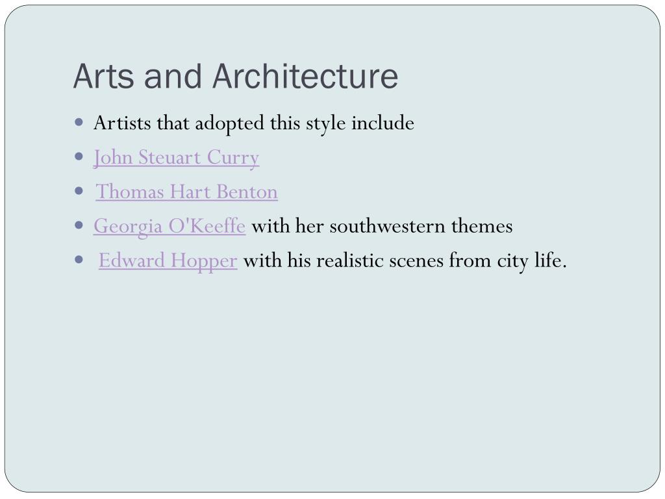
Task: Follow the Edward Hopper hyperlink
Action: [x=168, y=261]
